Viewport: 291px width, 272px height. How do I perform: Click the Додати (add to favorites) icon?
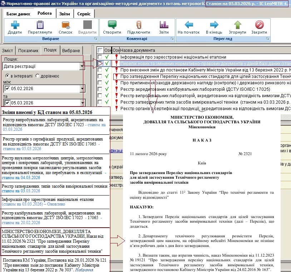click(x=15, y=25)
